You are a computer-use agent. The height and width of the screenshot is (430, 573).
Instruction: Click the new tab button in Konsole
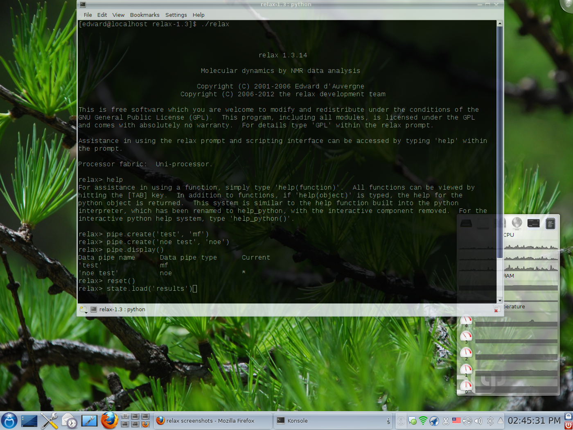click(x=83, y=310)
